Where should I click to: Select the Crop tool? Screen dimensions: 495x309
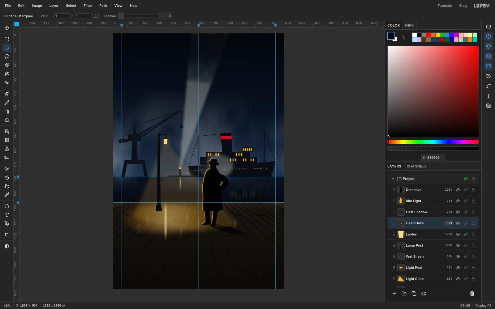pyautogui.click(x=7, y=235)
